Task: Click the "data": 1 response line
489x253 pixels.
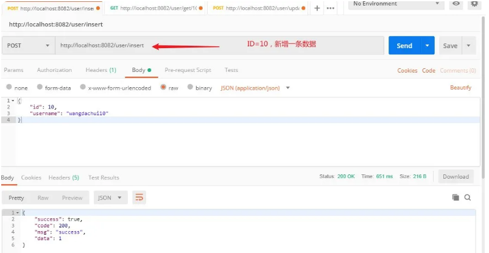Action: coord(48,238)
